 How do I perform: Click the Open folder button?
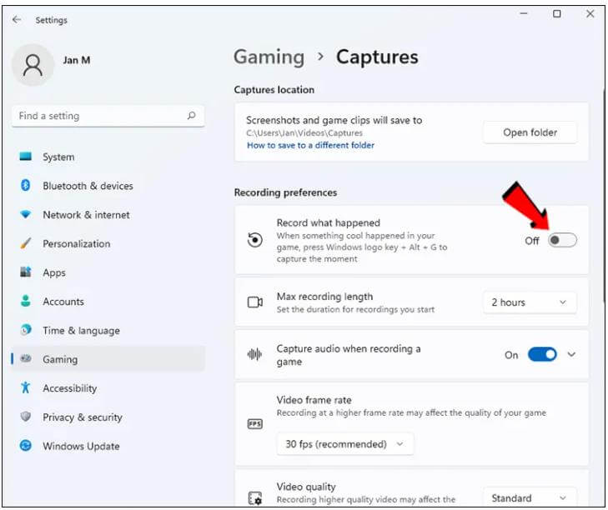530,132
